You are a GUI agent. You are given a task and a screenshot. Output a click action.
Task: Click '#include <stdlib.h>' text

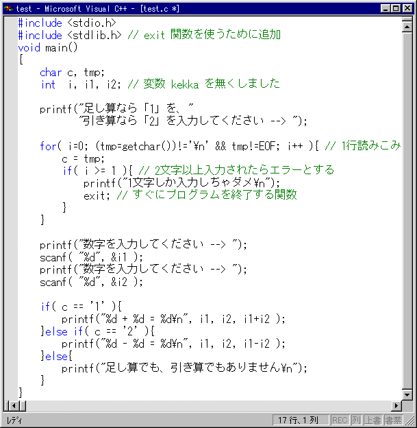pos(70,35)
